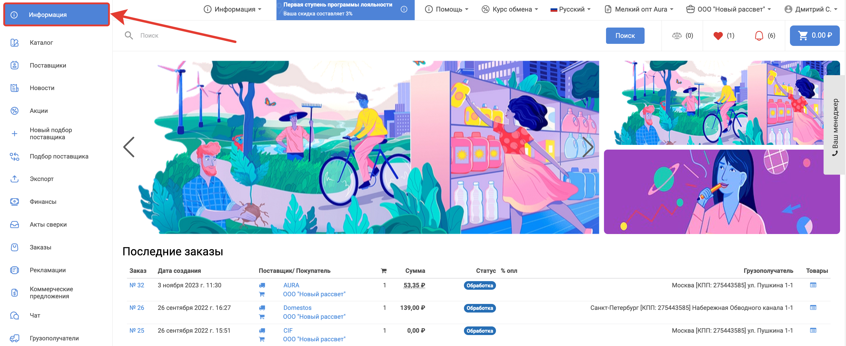Screen dimensions: 846x346
Task: Click the comparison scales icon
Action: point(677,36)
